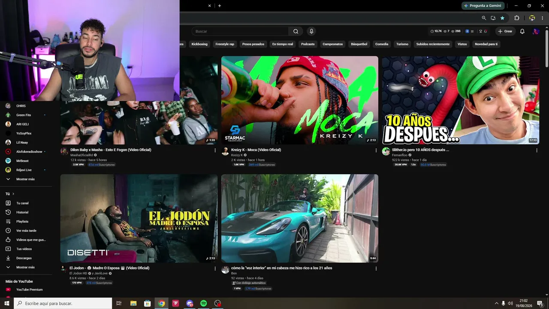Open more options for Kreizy K - Moca video

coord(376,150)
